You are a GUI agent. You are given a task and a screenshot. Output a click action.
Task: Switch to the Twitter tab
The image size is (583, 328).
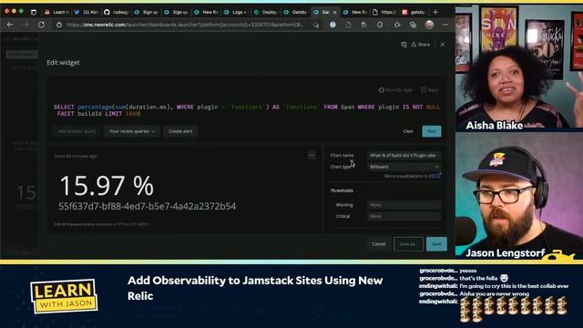(87, 12)
